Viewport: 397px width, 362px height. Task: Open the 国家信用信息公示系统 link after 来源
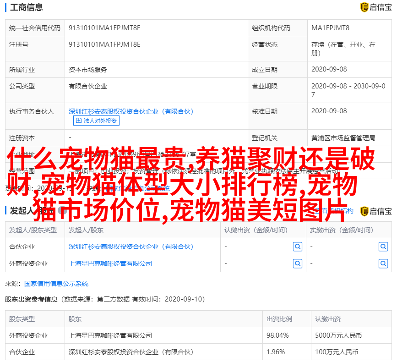click(56, 284)
